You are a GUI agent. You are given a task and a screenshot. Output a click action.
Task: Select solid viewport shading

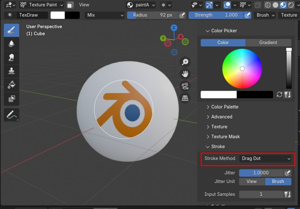coord(275,5)
